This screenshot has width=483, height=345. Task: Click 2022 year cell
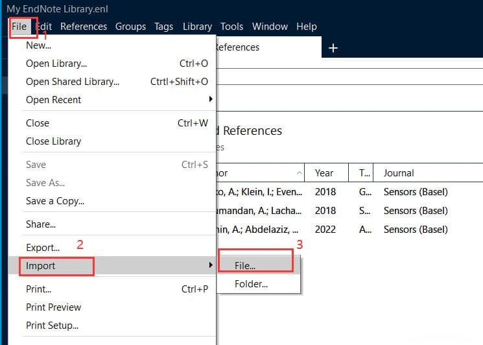point(325,230)
